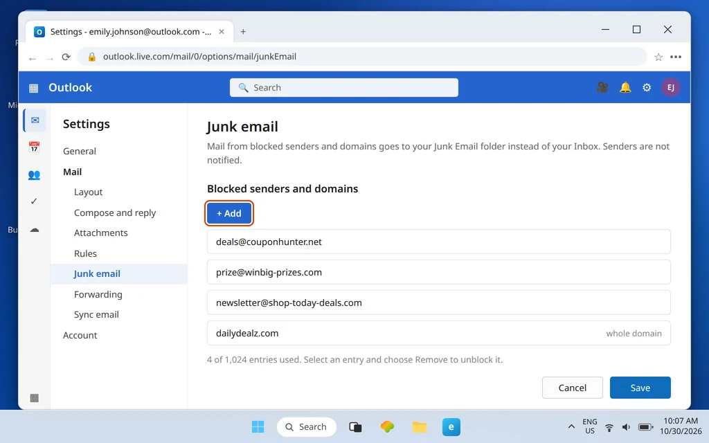Image resolution: width=709 pixels, height=443 pixels.
Task: View site info via padlock icon
Action: tap(92, 57)
